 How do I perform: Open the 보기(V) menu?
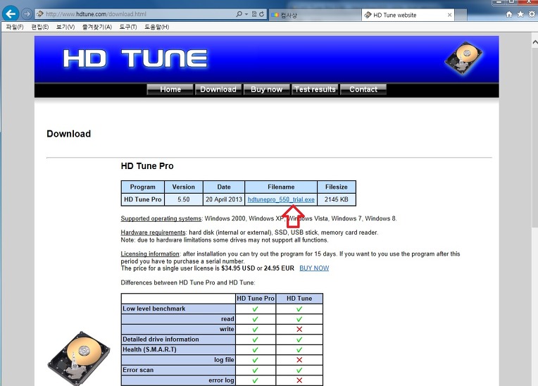(x=65, y=27)
